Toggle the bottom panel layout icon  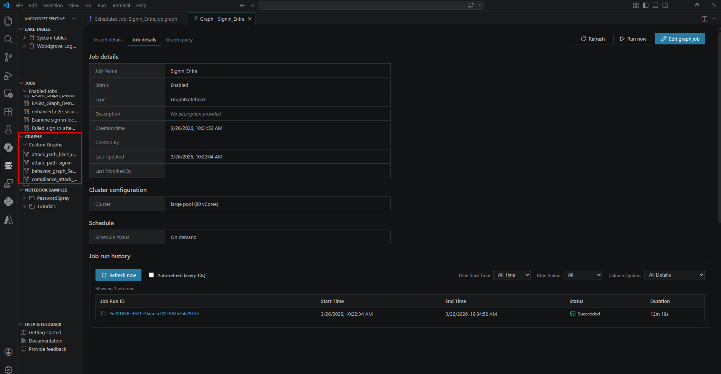coord(655,5)
